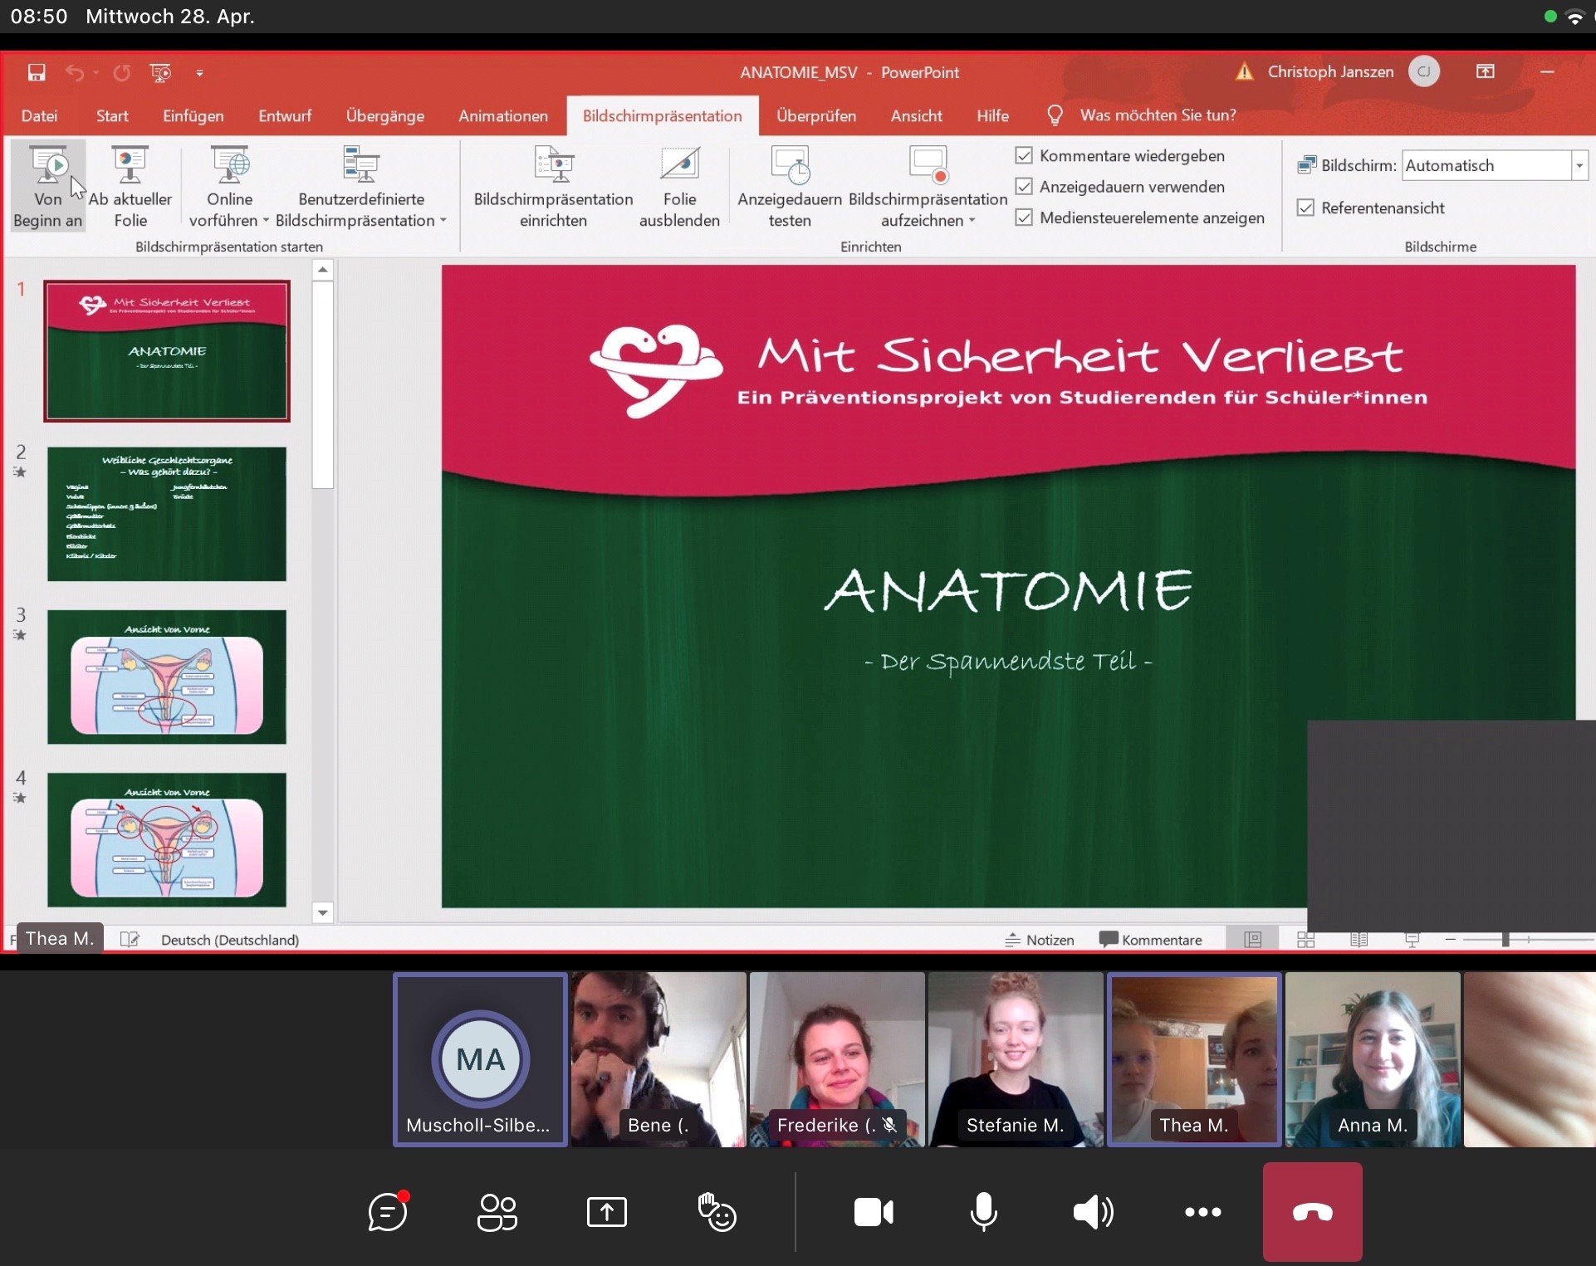Image resolution: width=1596 pixels, height=1266 pixels.
Task: Open the Teams chat icon
Action: [388, 1212]
